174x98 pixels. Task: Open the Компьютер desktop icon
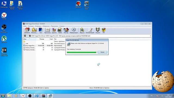pyautogui.click(x=4, y=4)
